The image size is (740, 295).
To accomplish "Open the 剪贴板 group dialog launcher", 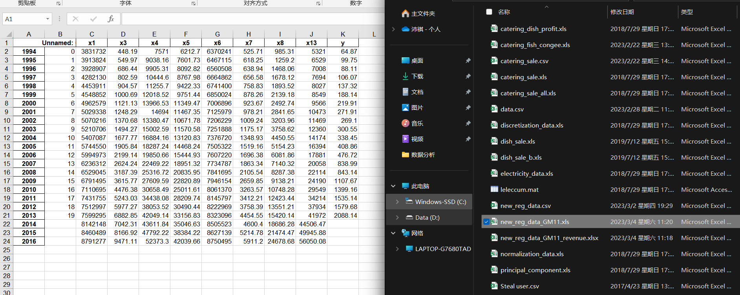I will [x=58, y=4].
